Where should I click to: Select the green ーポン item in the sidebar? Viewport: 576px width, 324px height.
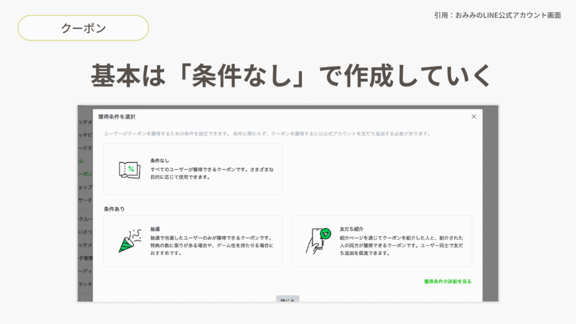(85, 174)
